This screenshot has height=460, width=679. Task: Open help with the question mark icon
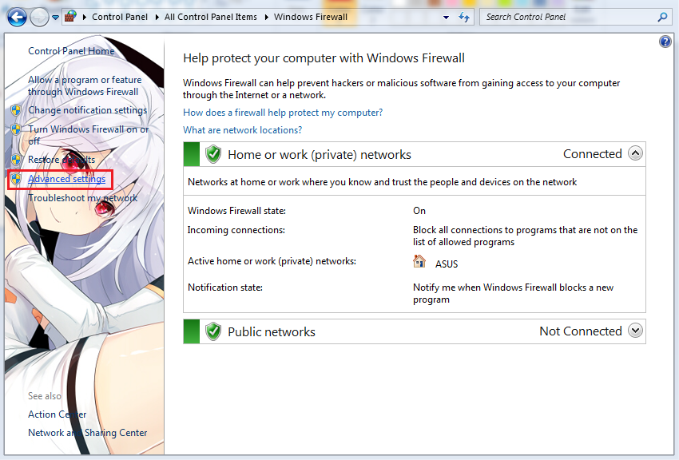click(x=665, y=42)
